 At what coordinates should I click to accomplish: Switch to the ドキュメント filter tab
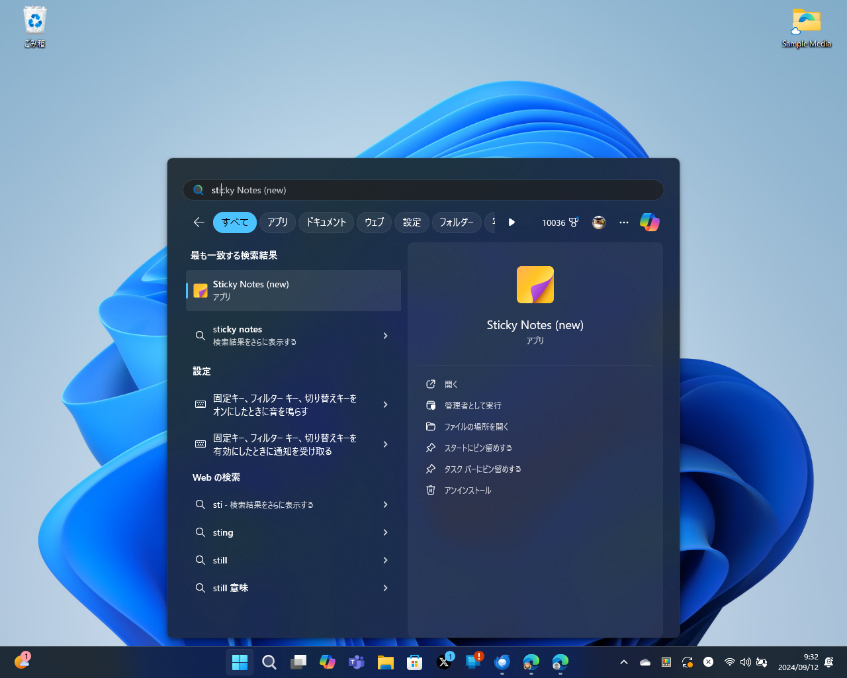coord(326,222)
